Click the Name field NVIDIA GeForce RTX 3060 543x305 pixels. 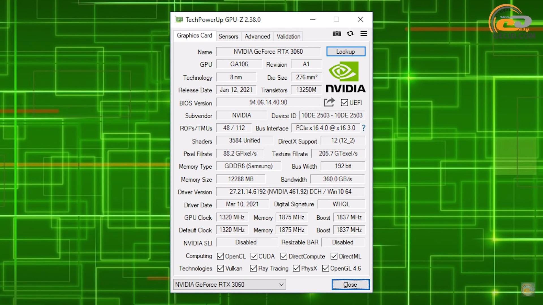coord(268,52)
